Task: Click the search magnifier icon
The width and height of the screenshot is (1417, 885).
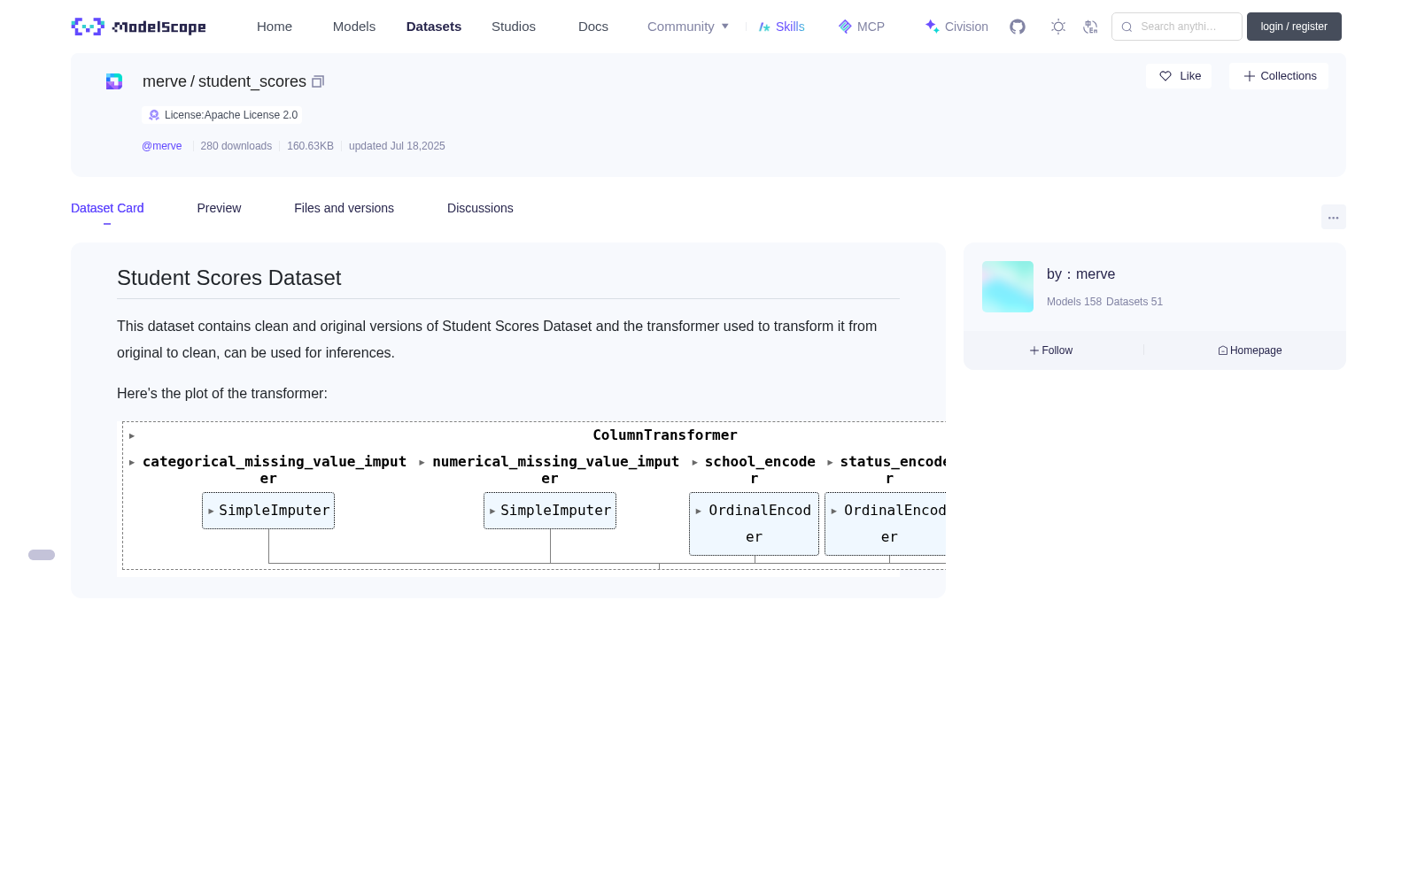Action: tap(1127, 27)
